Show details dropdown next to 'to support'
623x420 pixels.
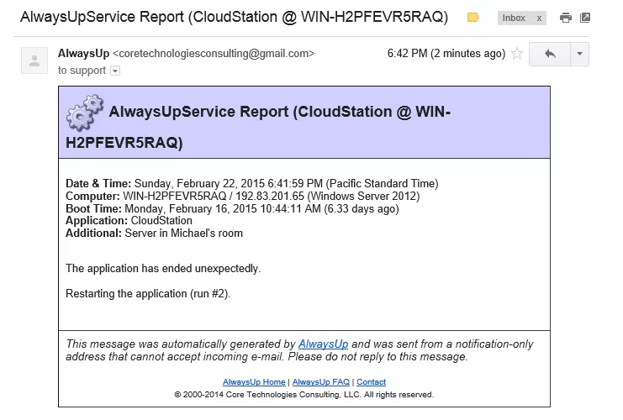pyautogui.click(x=115, y=71)
